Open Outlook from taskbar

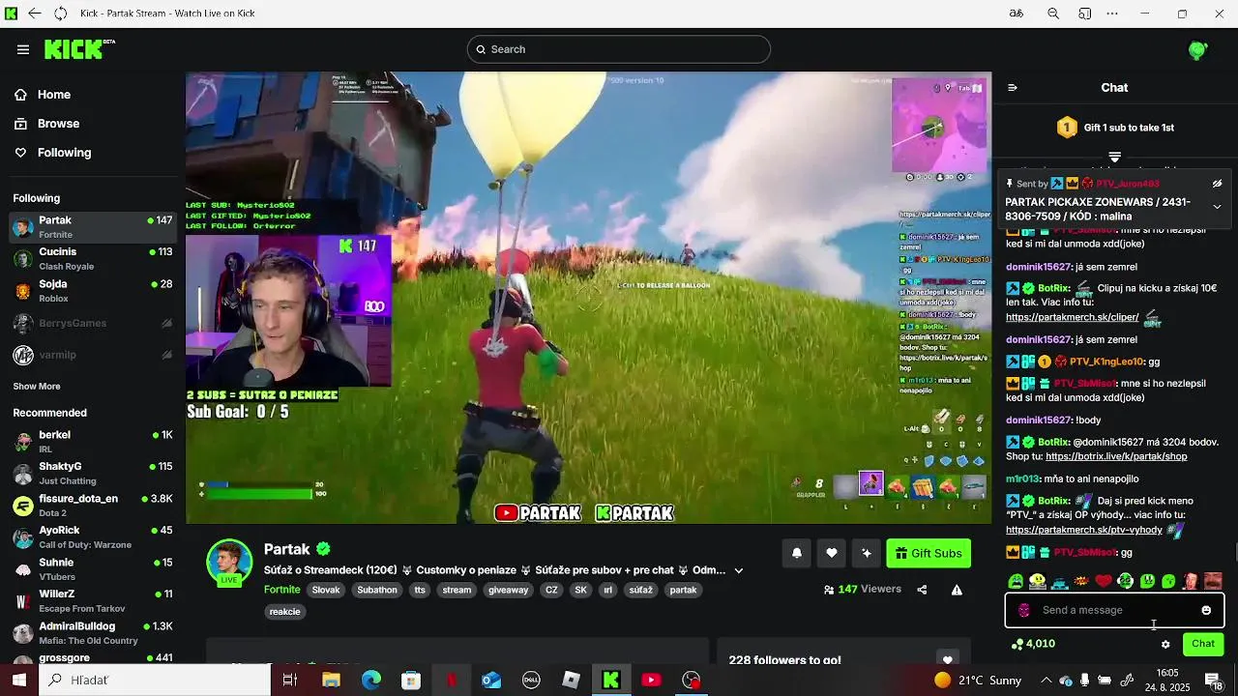[491, 680]
